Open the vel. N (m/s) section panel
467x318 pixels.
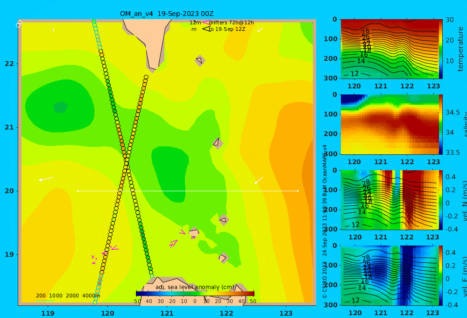point(390,200)
